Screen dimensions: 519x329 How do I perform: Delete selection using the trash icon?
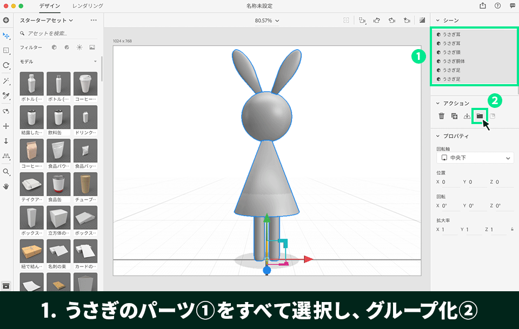tap(441, 116)
